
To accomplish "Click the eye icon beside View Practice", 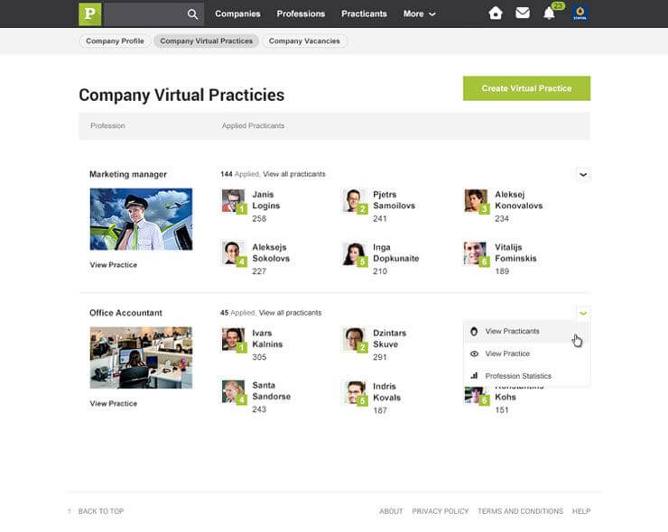I will tap(474, 353).
